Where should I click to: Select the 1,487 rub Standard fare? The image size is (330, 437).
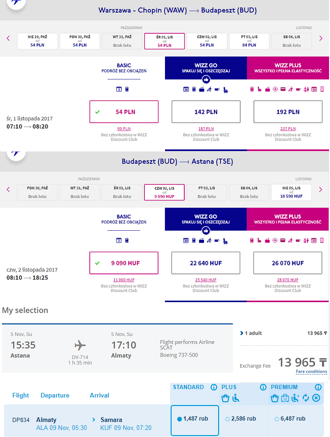[195, 420]
